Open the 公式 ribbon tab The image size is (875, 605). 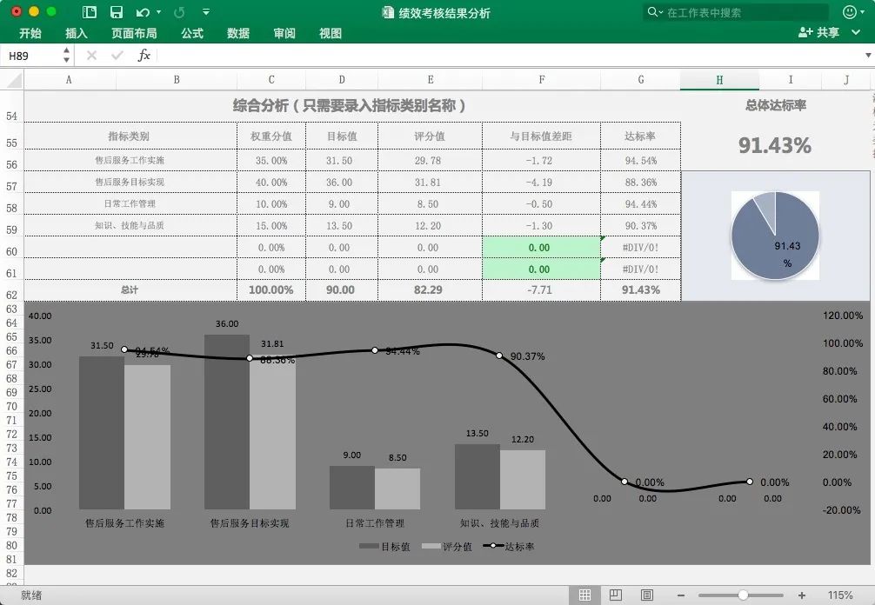pyautogui.click(x=192, y=33)
